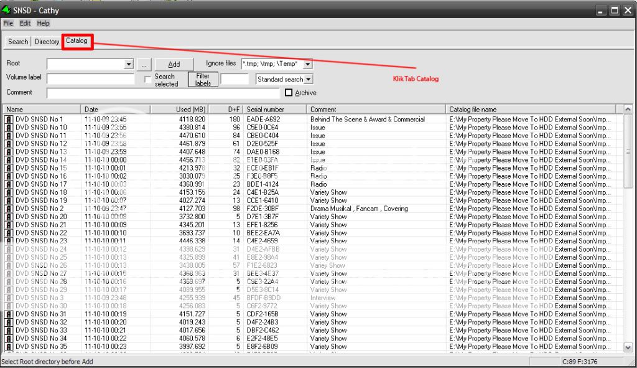
Task: Click the Volume label input field
Action: [x=91, y=79]
